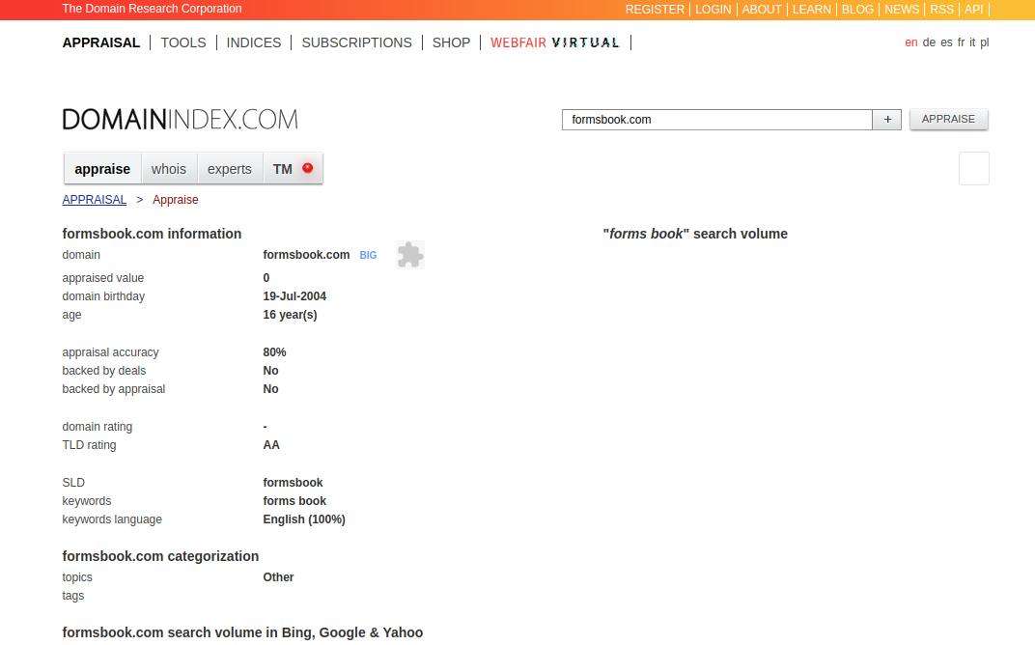Switch language to de

click(x=929, y=42)
